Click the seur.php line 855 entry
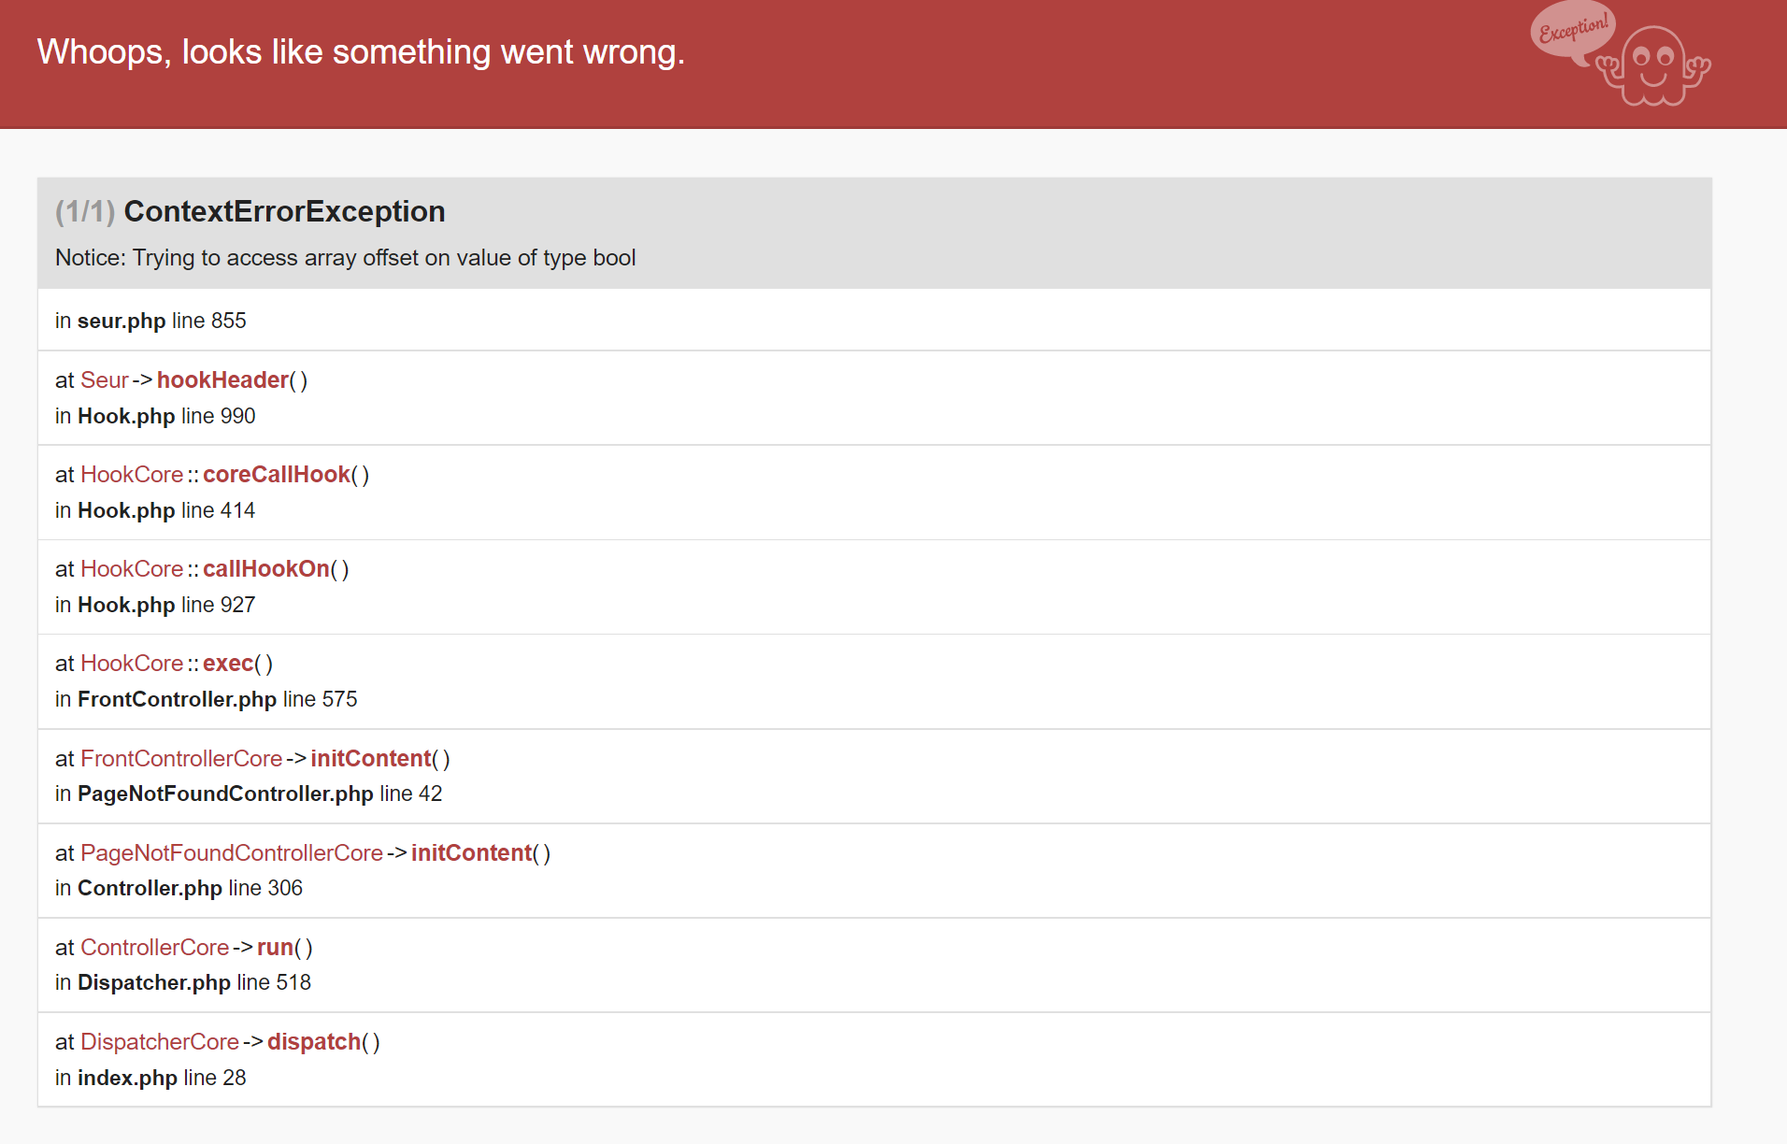 click(x=150, y=321)
